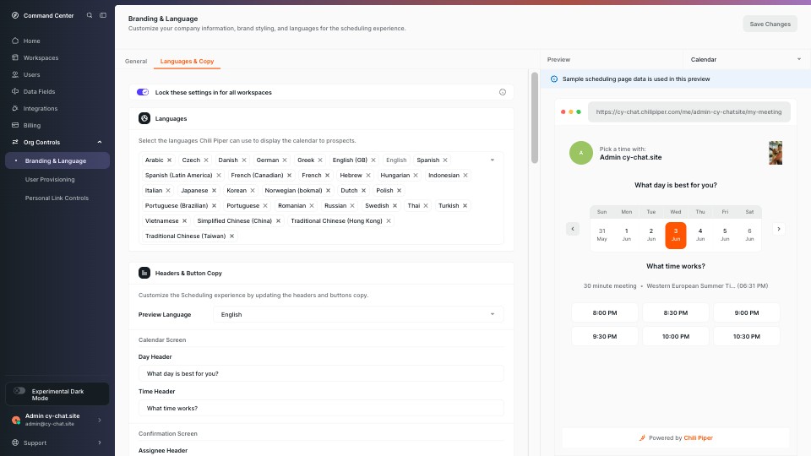
Task: Go to next week in calendar preview
Action: tap(778, 229)
